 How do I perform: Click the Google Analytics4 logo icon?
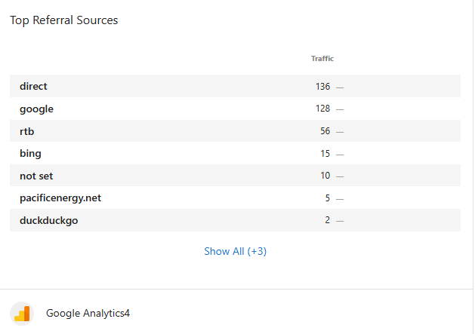[21, 313]
